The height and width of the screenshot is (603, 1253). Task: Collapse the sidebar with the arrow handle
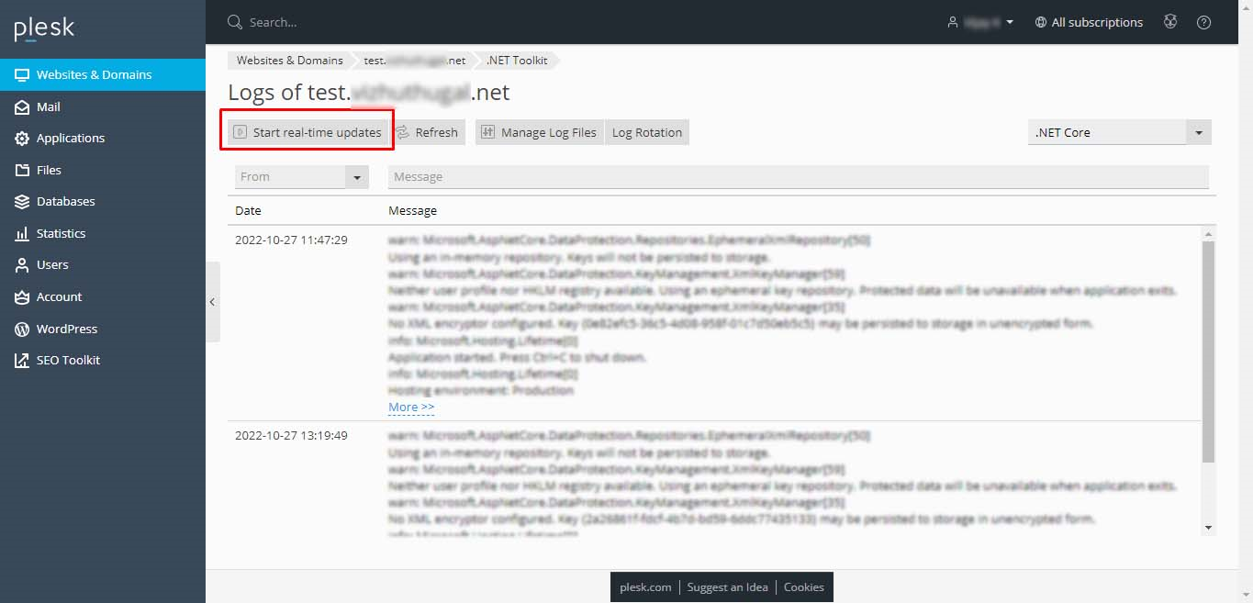pos(212,302)
